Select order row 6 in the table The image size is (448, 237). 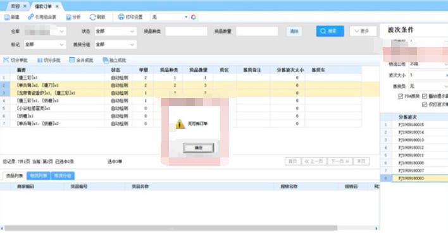click(180, 116)
